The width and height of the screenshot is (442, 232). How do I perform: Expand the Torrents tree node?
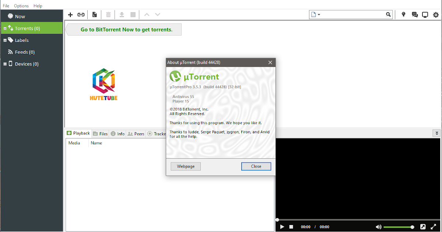click(x=5, y=28)
